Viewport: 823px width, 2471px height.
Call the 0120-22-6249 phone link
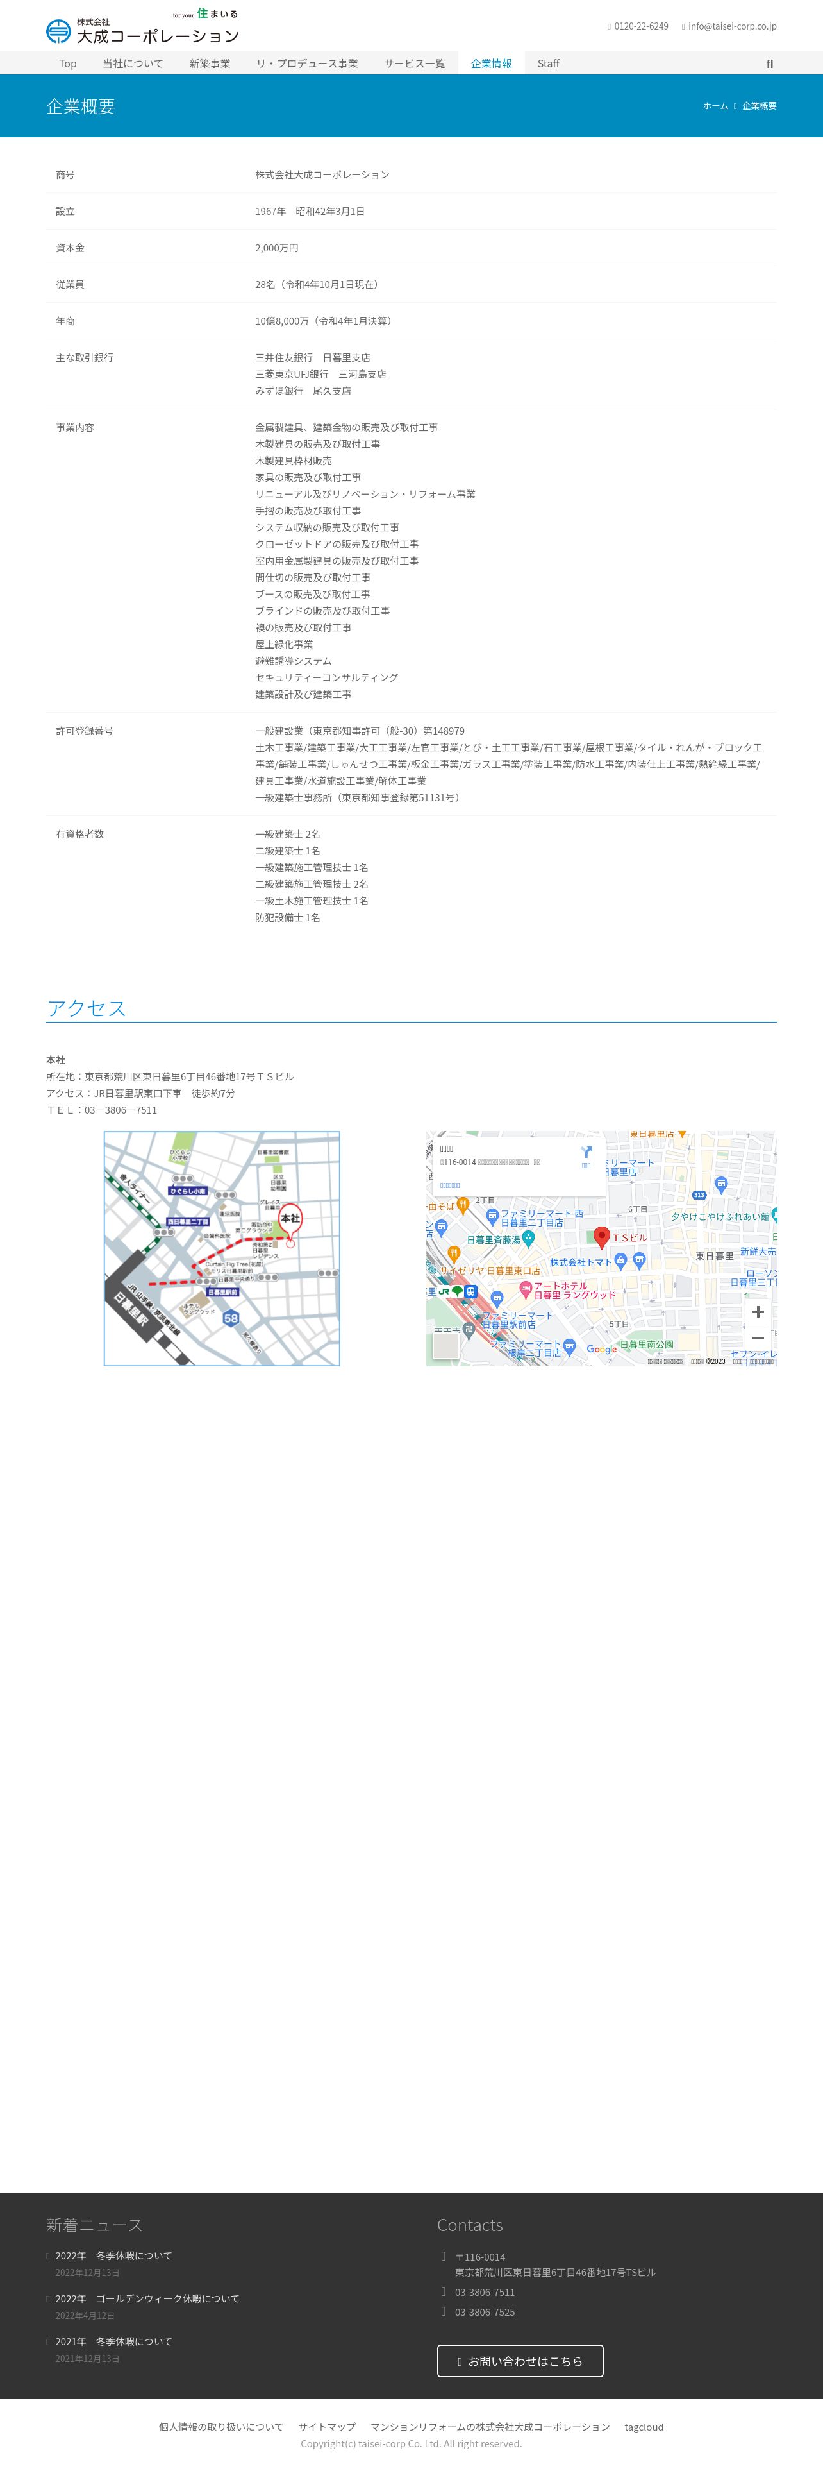641,26
